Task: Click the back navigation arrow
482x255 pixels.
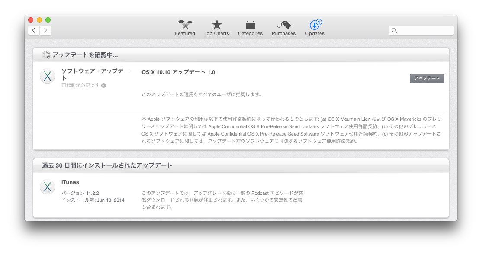Action: click(34, 30)
